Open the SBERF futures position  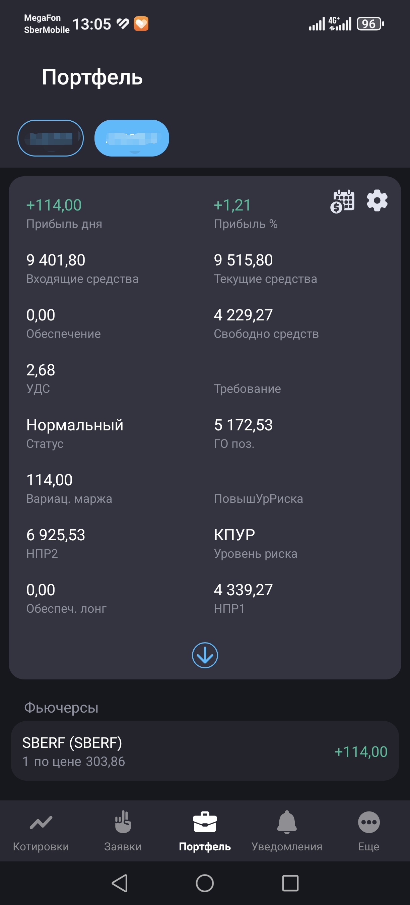pyautogui.click(x=140, y=751)
